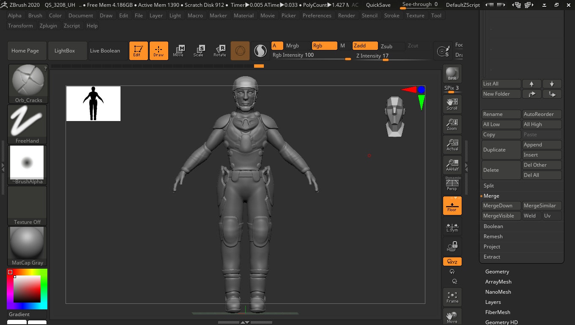
Task: Enable Zsub sculpt mode
Action: pos(386,46)
